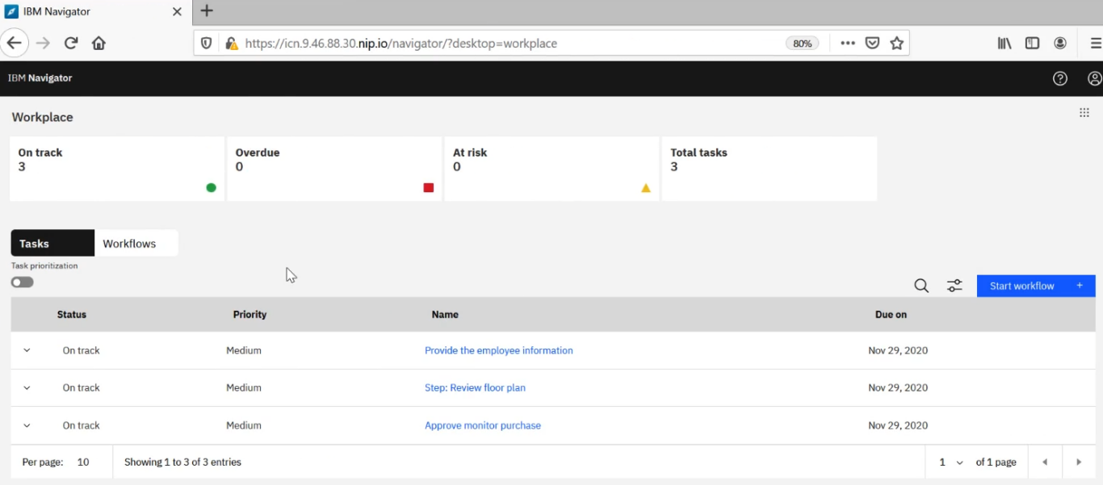Viewport: 1103px width, 485px height.
Task: Select the At risk summary card
Action: pos(551,169)
